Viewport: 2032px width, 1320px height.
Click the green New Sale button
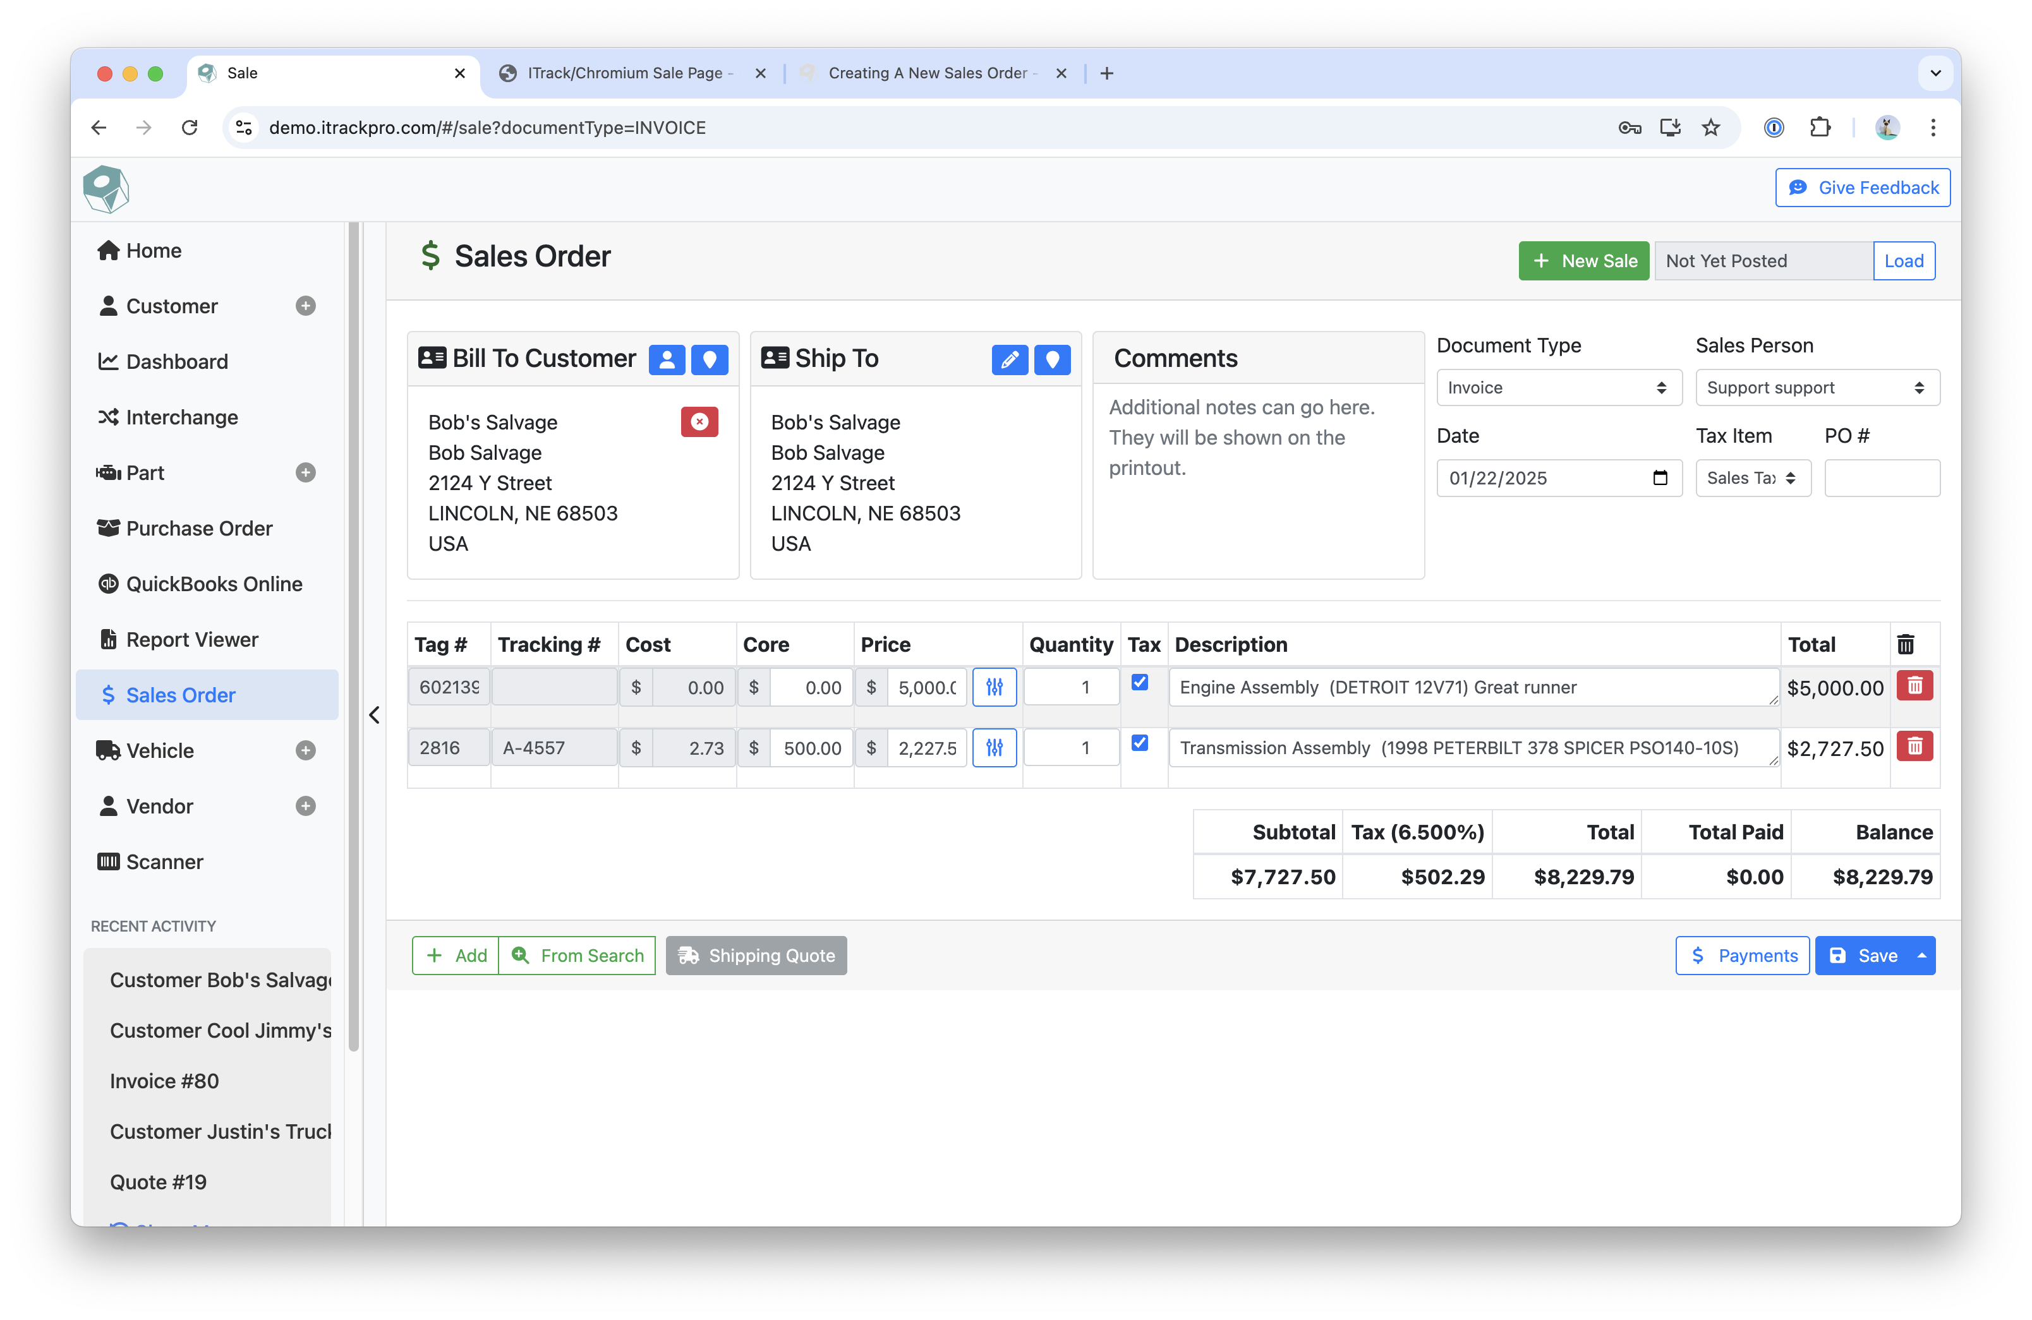click(x=1583, y=260)
